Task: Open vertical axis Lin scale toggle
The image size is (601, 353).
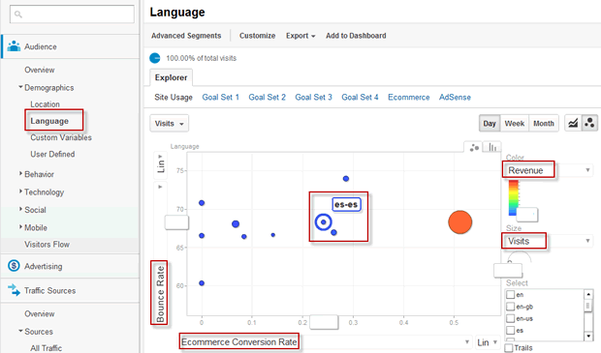Action: pyautogui.click(x=160, y=165)
